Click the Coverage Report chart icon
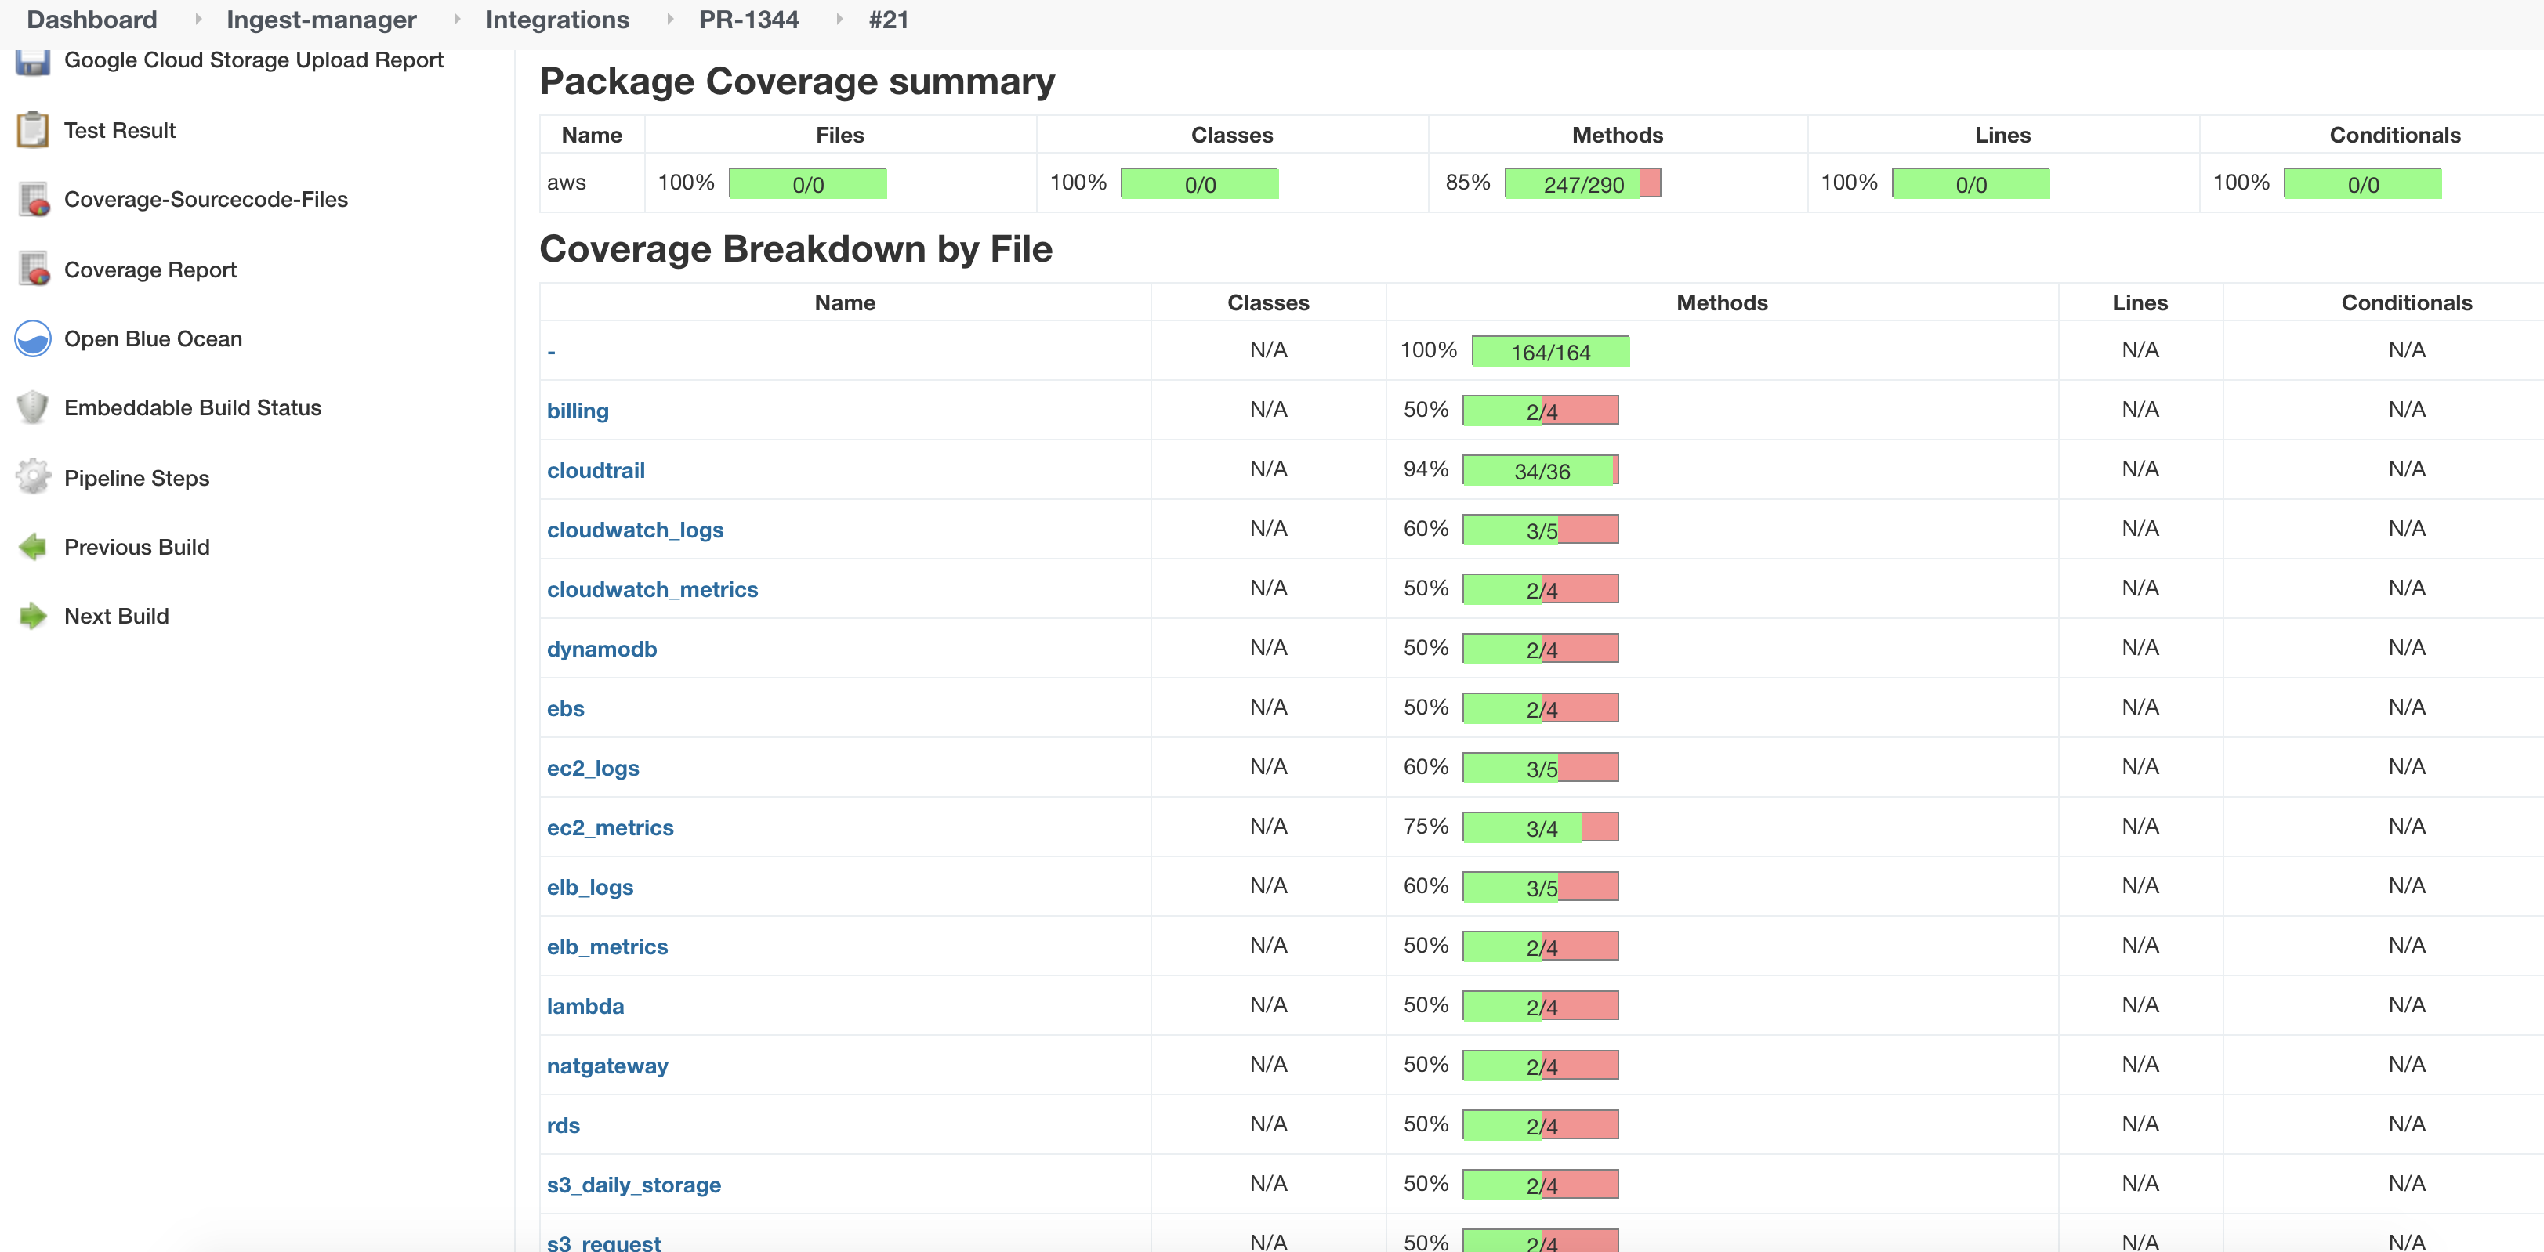The image size is (2544, 1252). (34, 270)
